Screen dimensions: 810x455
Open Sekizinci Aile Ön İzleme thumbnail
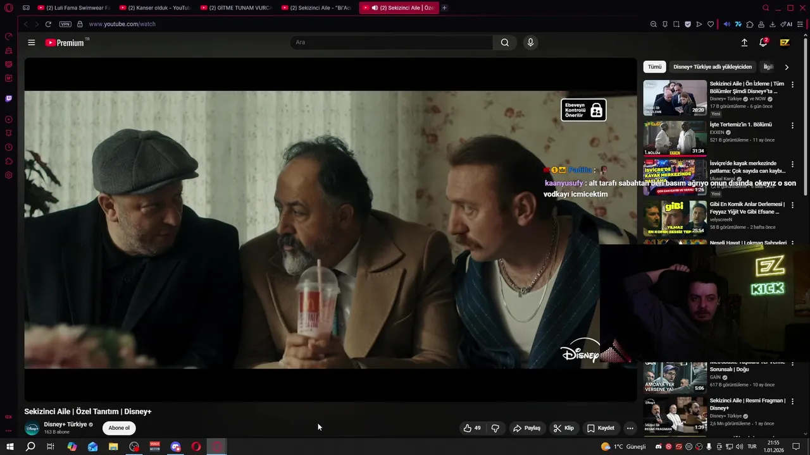[x=675, y=97]
